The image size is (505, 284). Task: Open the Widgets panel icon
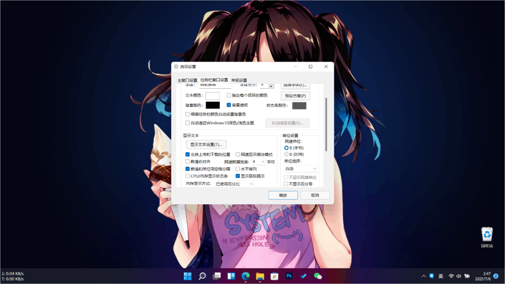pos(231,276)
